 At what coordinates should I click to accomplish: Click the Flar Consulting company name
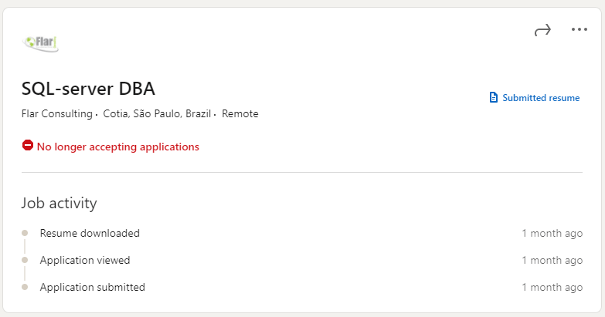pyautogui.click(x=57, y=114)
